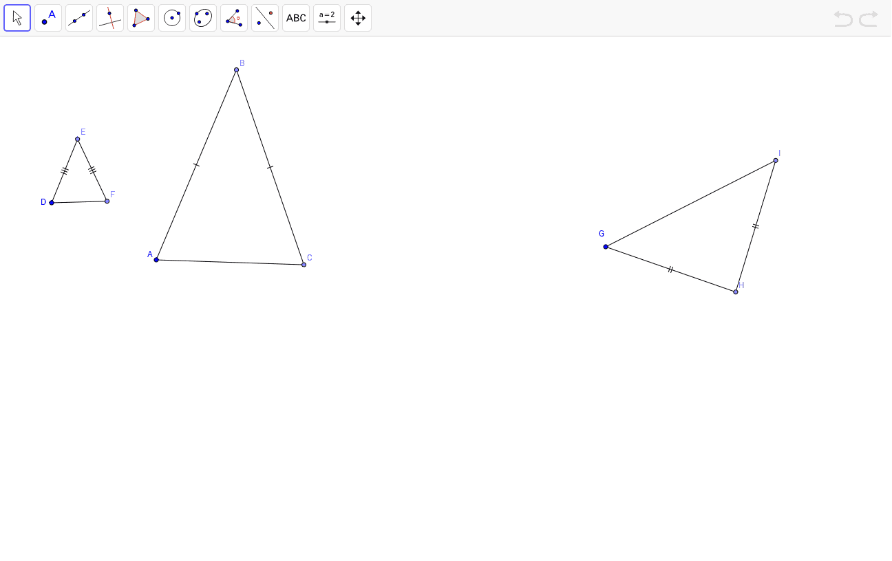Click point F of small triangle
The width and height of the screenshot is (892, 561).
(x=107, y=201)
